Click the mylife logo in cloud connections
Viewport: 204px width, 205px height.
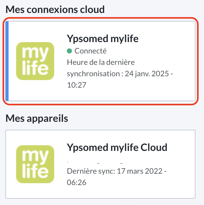click(35, 61)
